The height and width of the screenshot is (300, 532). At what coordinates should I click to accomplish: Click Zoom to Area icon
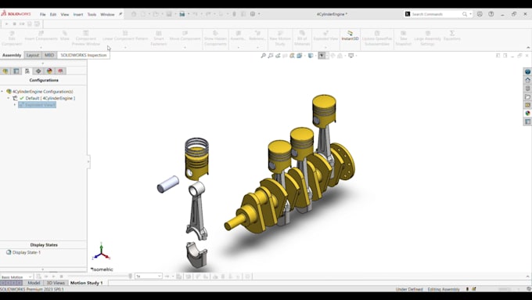[271, 56]
